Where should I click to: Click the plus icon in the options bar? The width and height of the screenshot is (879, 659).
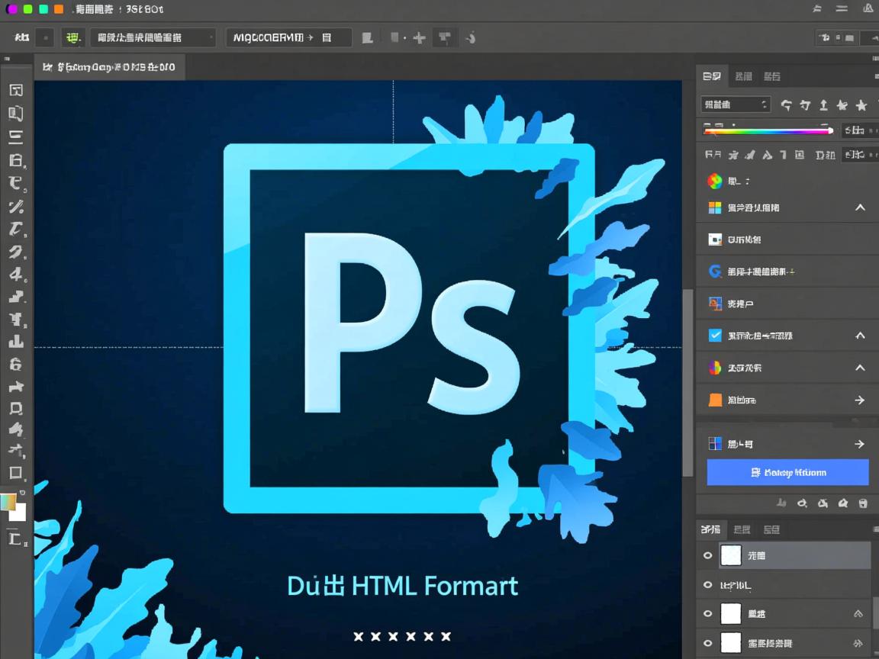419,37
